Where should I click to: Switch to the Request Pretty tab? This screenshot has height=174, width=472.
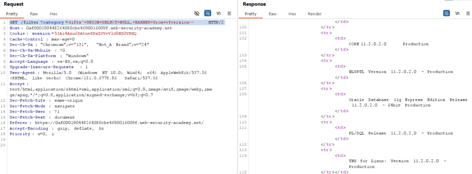[12, 14]
